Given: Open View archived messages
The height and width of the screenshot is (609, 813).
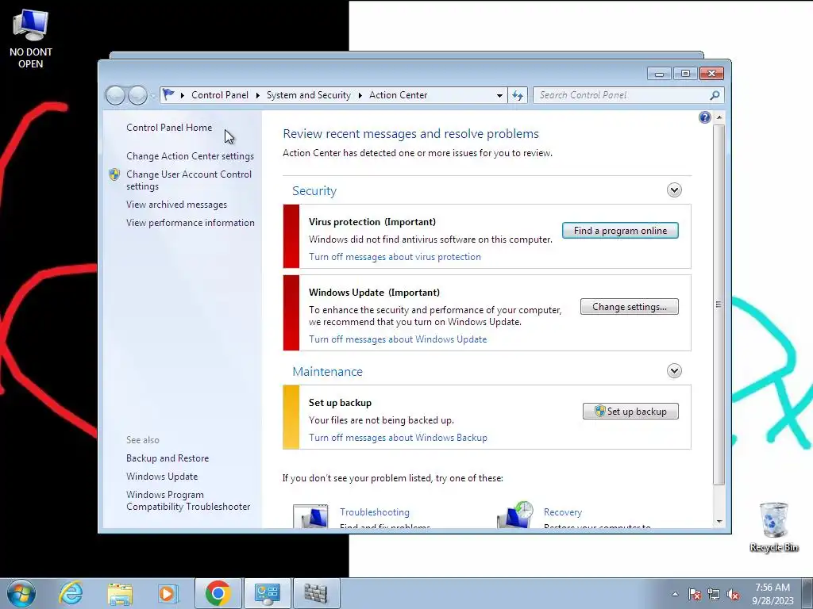Looking at the screenshot, I should [x=176, y=205].
